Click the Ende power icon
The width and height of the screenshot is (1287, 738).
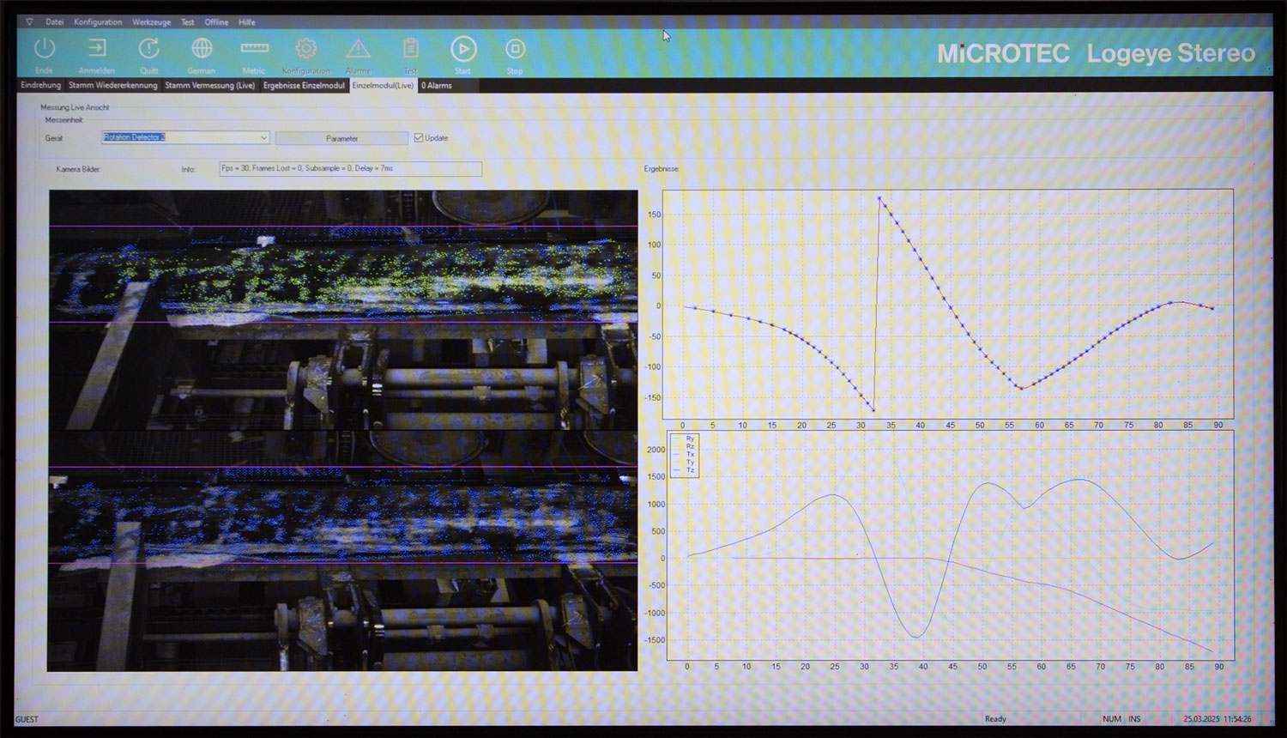point(44,50)
